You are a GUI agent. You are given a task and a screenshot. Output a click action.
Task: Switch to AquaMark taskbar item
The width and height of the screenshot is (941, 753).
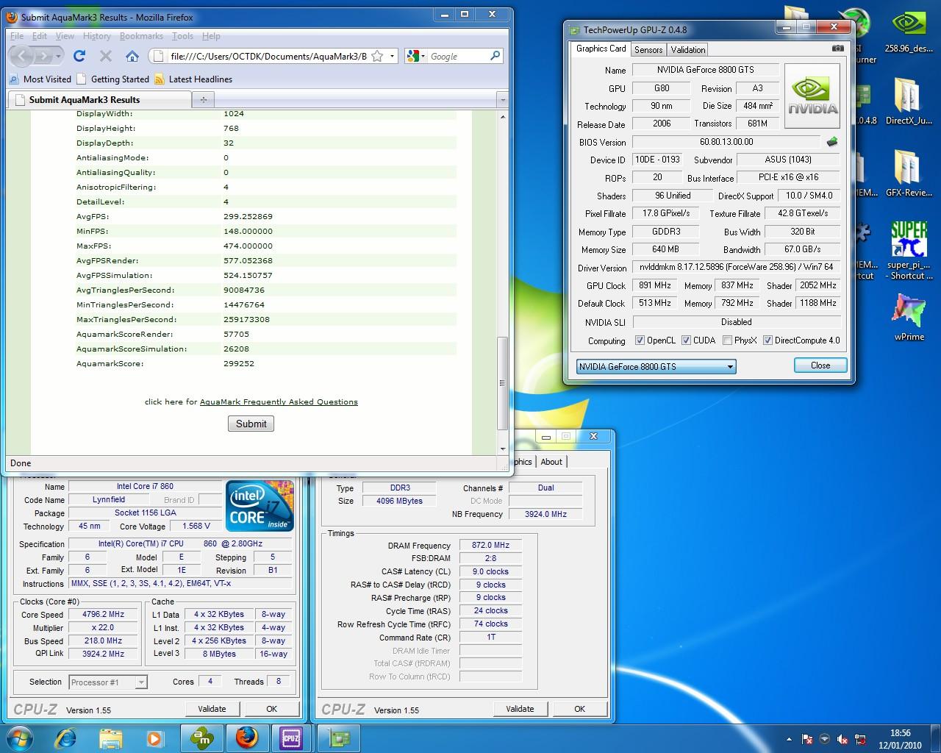[x=202, y=738]
